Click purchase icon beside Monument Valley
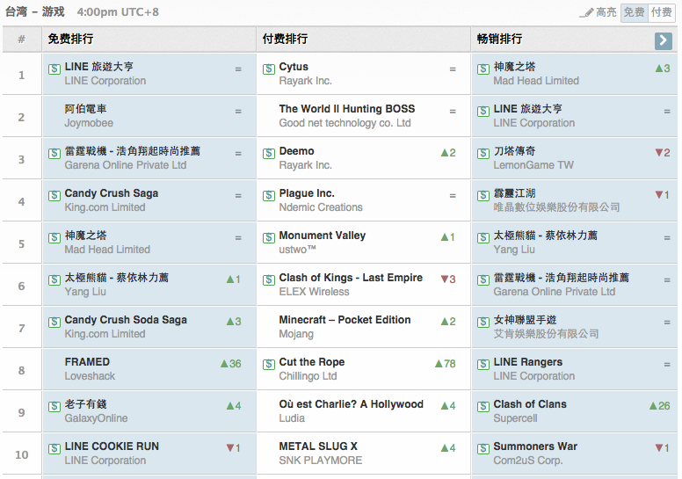The height and width of the screenshot is (479, 682). 269,237
